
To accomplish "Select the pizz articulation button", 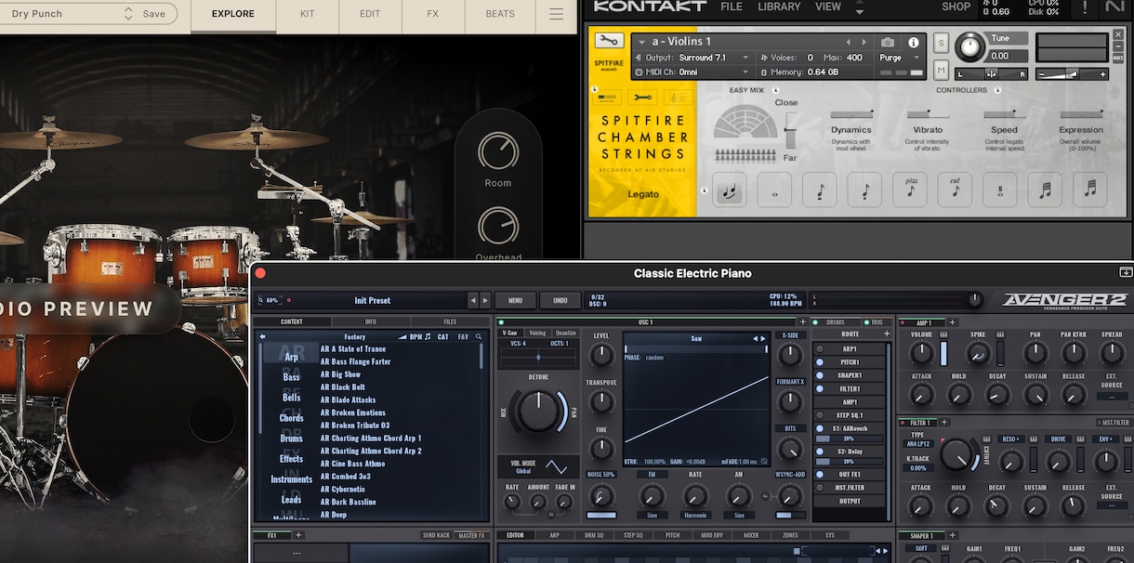I will click(x=910, y=190).
